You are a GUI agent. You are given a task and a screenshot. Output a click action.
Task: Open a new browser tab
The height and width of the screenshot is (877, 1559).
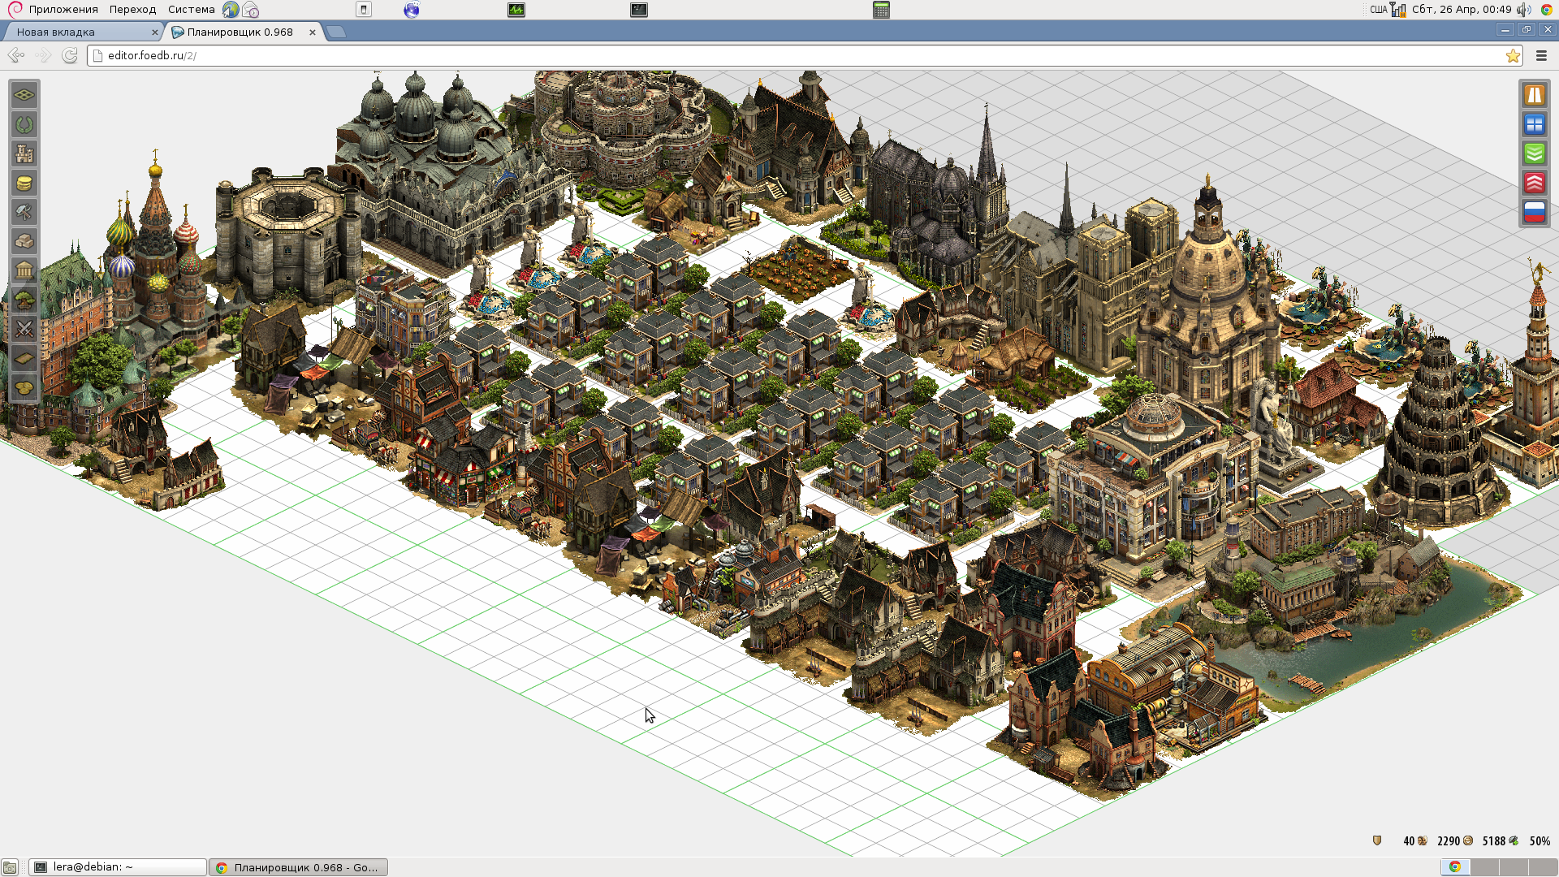point(336,32)
